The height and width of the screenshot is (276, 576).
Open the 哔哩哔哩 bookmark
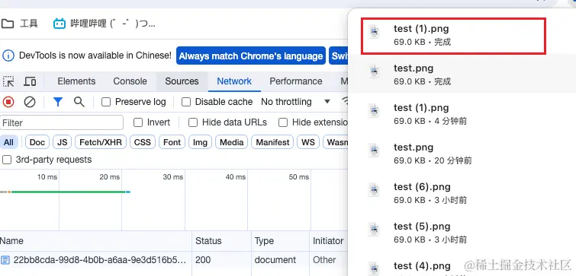click(105, 24)
